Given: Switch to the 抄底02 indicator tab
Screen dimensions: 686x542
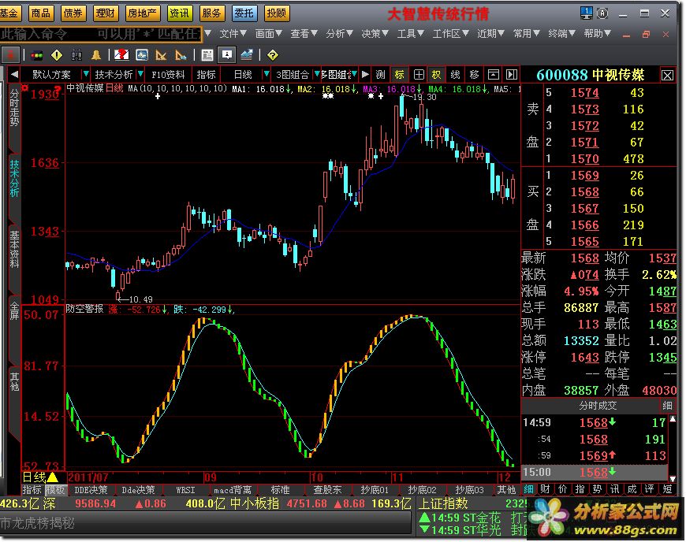Looking at the screenshot, I should (422, 490).
